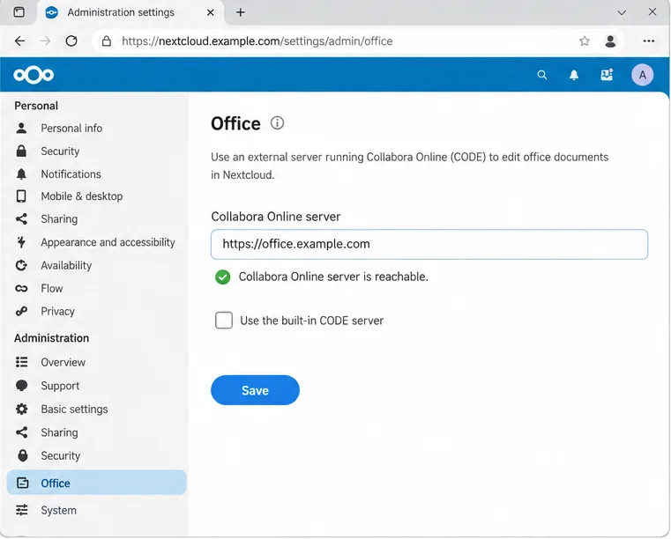
Task: Open the browser profile icon
Action: [610, 41]
